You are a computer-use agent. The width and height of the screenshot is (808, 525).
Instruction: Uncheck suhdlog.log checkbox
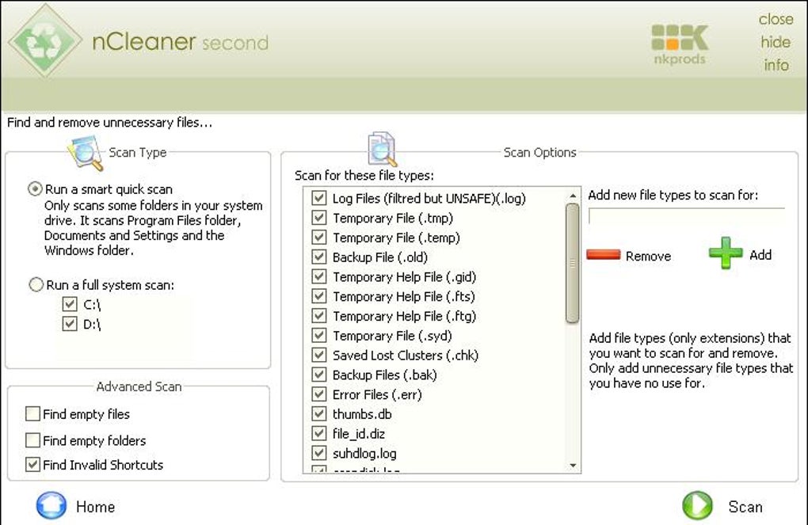(x=319, y=452)
